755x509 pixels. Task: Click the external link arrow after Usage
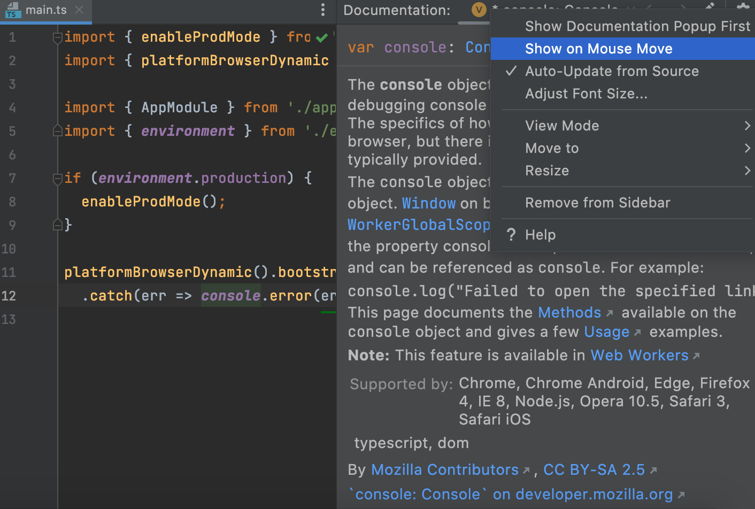[637, 333]
